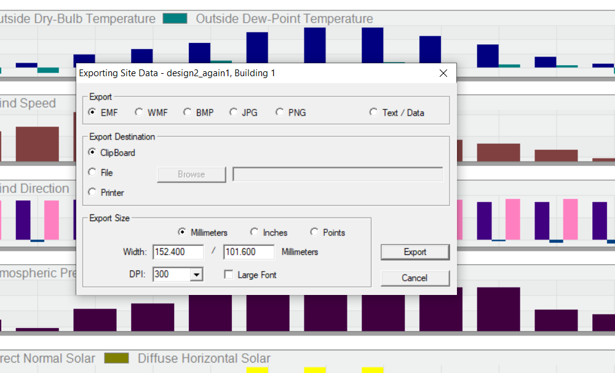Click the olive Diffuse Horizontal Solar legend swatch
Viewport: 615px width, 373px height.
(x=116, y=358)
